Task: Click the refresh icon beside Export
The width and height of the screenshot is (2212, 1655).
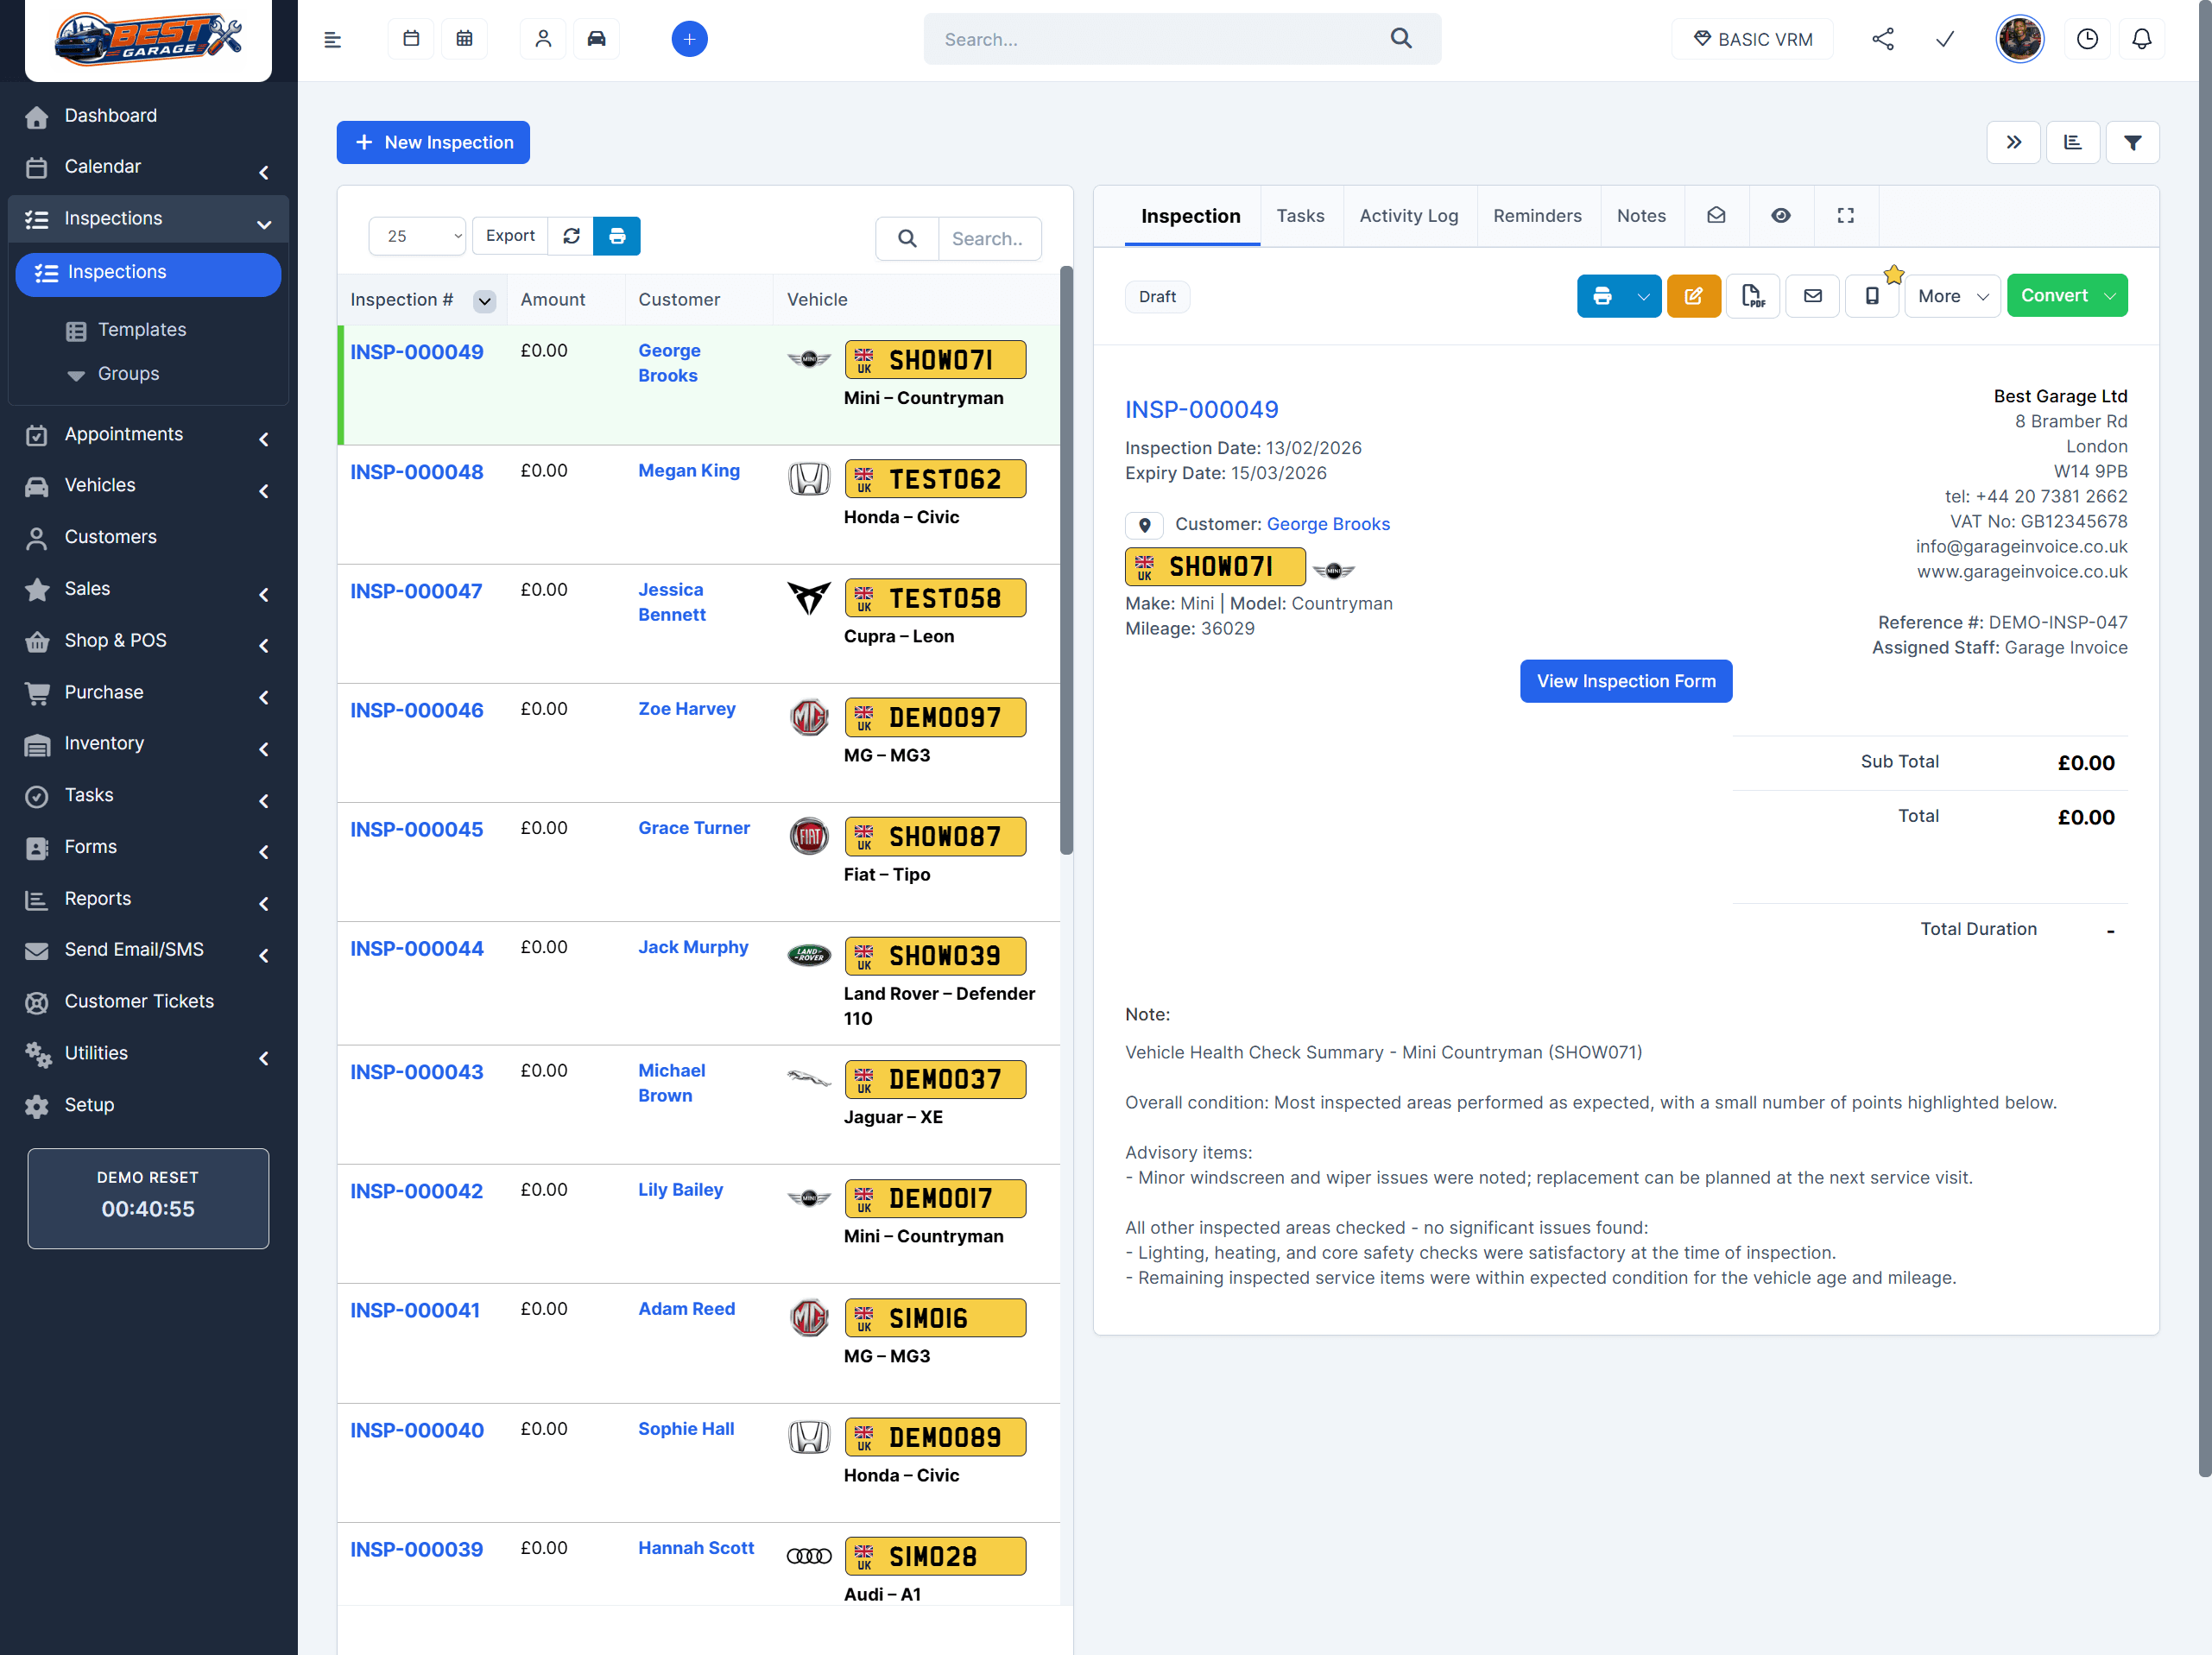Action: pos(571,236)
